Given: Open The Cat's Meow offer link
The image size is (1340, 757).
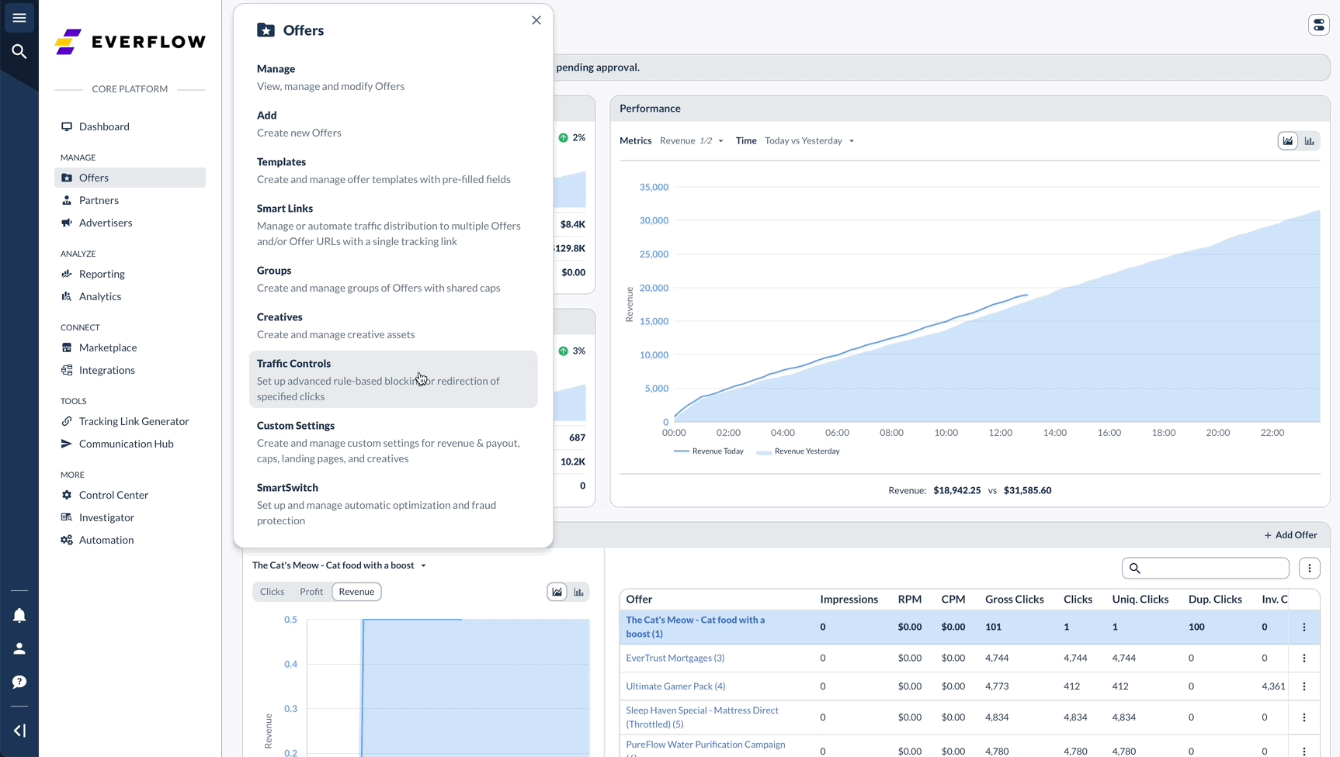Looking at the screenshot, I should [x=695, y=627].
